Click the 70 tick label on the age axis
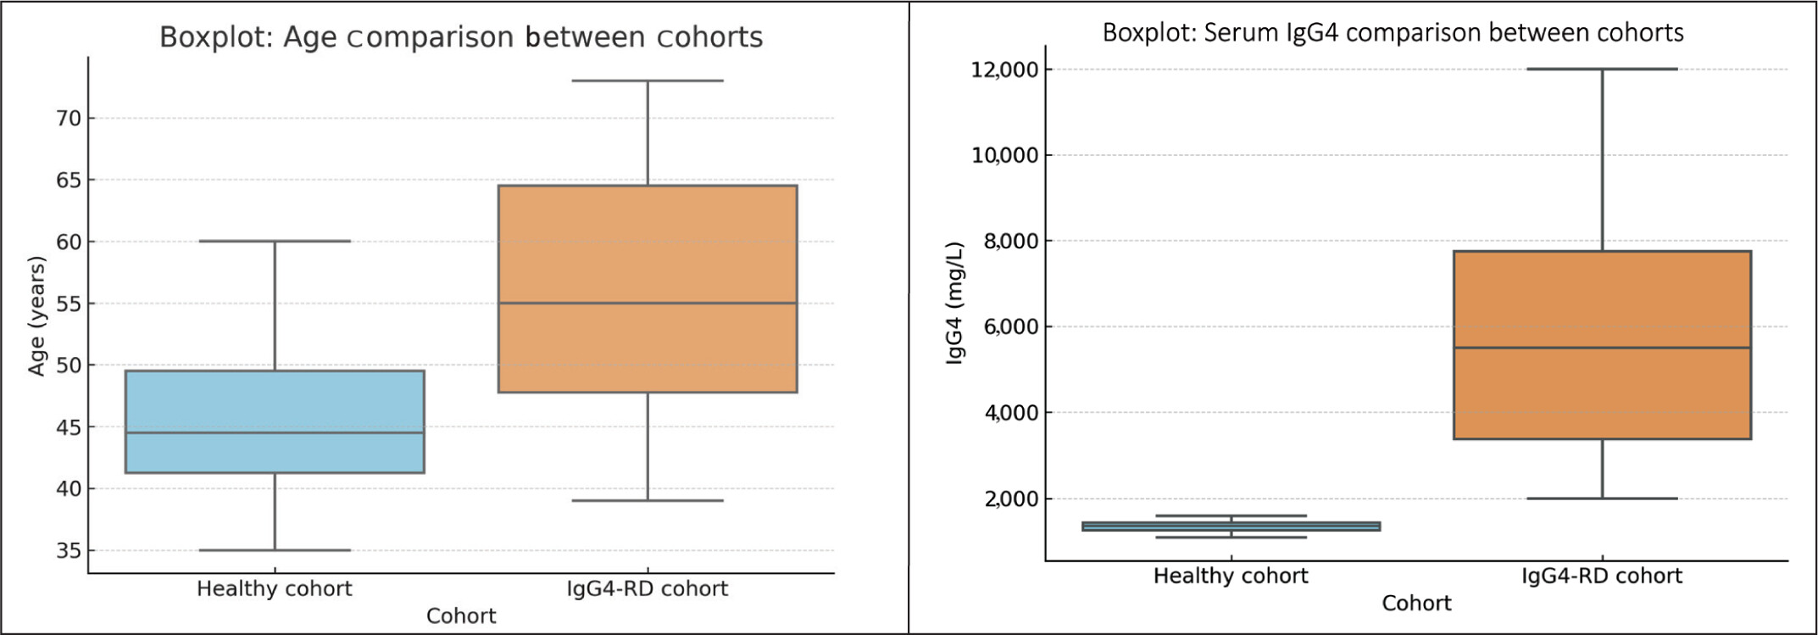 [x=69, y=119]
